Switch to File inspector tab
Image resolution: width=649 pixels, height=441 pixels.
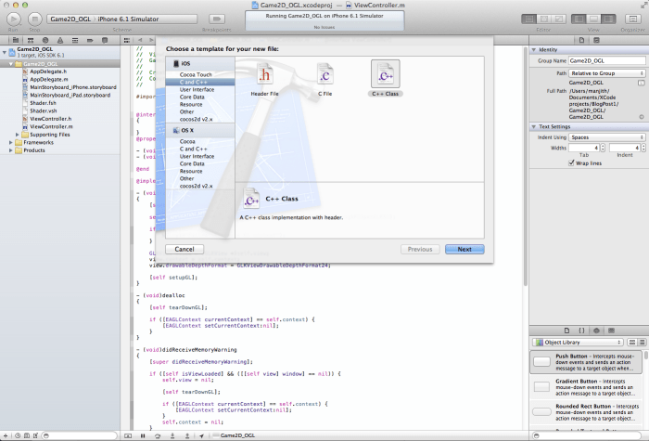581,40
